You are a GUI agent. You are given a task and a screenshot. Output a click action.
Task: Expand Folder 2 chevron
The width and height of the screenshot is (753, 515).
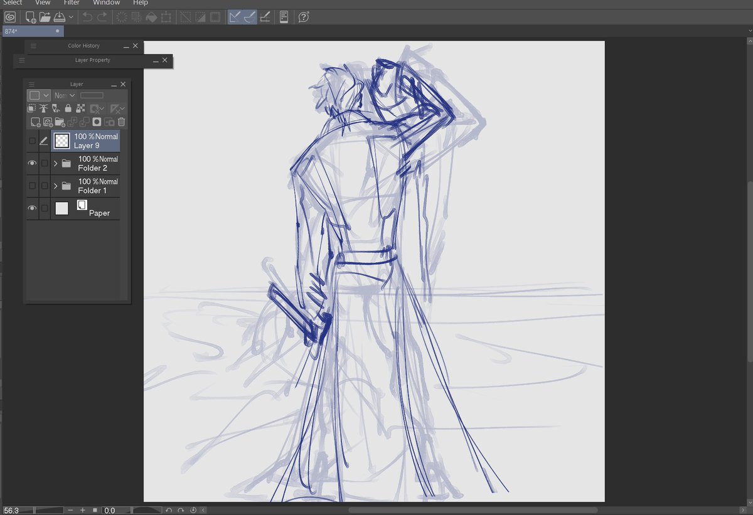pyautogui.click(x=55, y=163)
